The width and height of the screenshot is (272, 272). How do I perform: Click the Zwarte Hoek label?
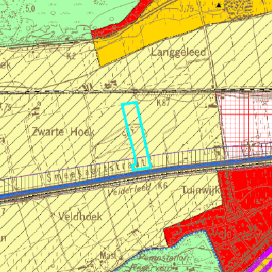[x=63, y=132]
